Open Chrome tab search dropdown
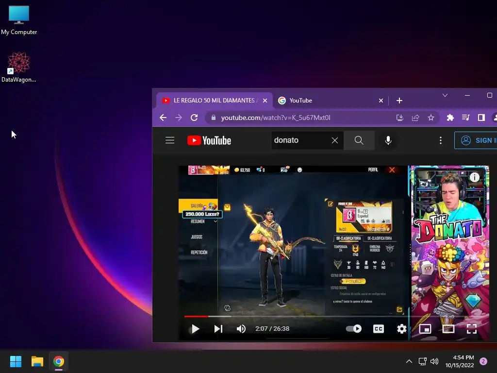Screen dimensions: 497x373 tap(445, 95)
